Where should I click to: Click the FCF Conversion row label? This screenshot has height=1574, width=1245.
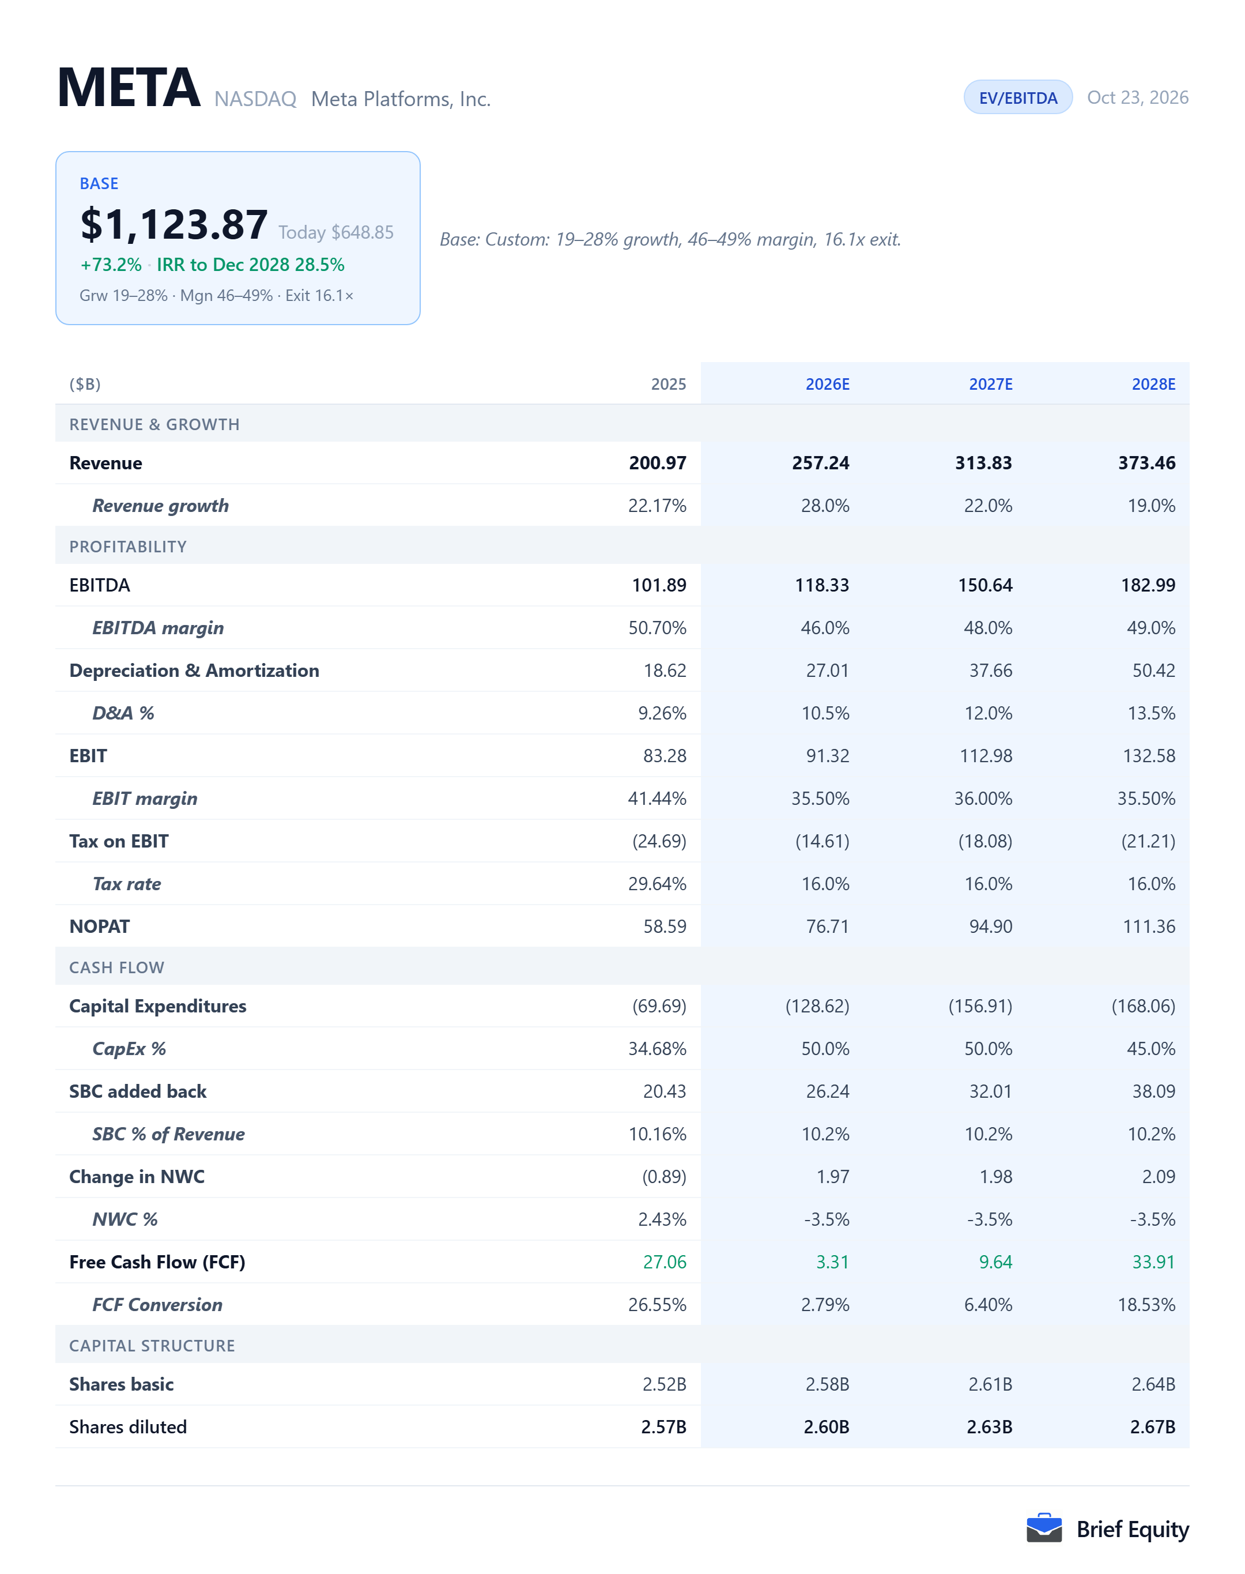coord(157,1305)
